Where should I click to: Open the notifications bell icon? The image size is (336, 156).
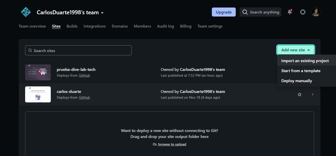coord(290,12)
